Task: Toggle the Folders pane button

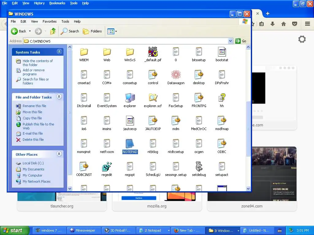Action: [x=92, y=31]
